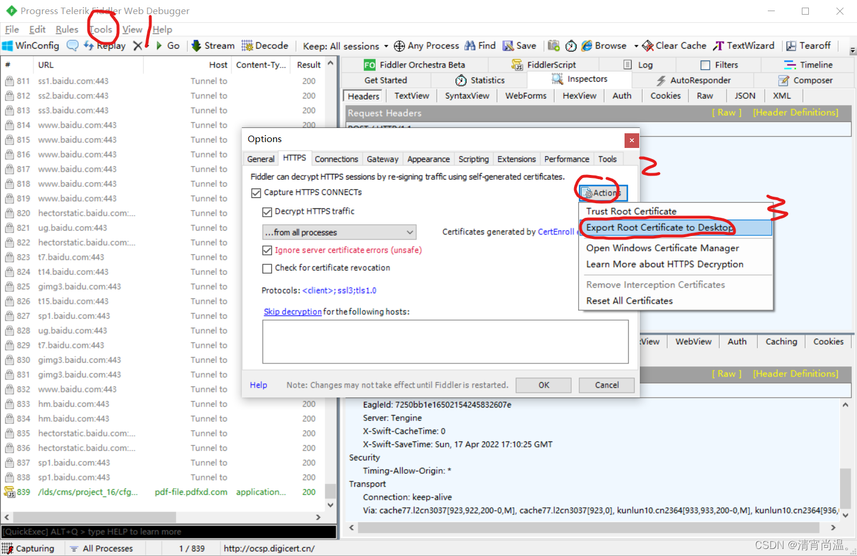Click the Filters tab checkbox
This screenshot has height=556, width=857.
click(706, 65)
